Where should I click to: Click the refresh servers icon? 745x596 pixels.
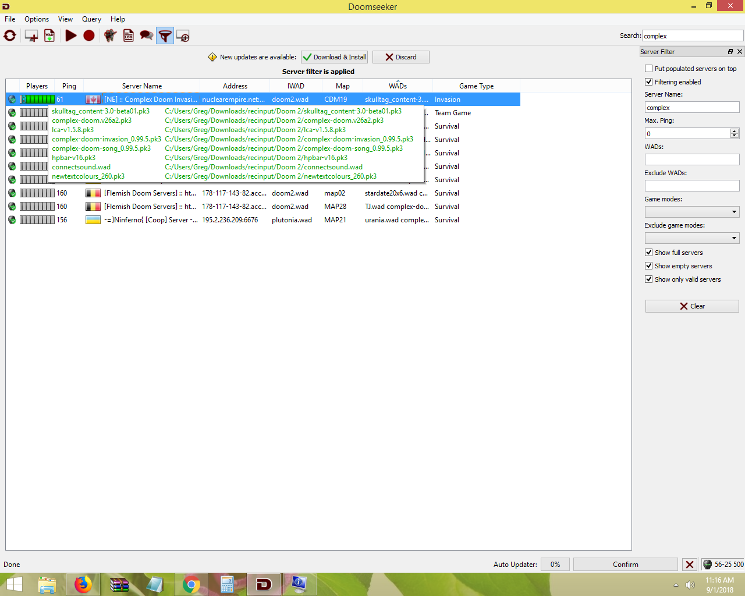pos(10,36)
